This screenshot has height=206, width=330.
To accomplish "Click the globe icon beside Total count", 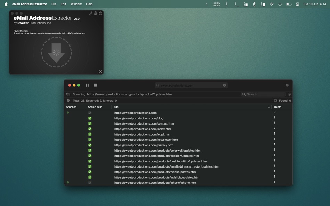I will tap(68, 101).
